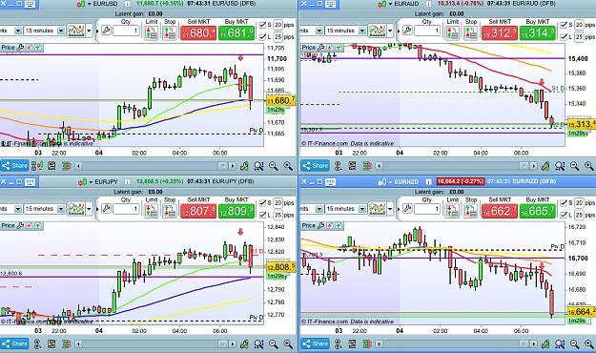Image resolution: width=596 pixels, height=353 pixels.
Task: Click right scroll arrow under EURUSD chart
Action: pyautogui.click(x=233, y=166)
